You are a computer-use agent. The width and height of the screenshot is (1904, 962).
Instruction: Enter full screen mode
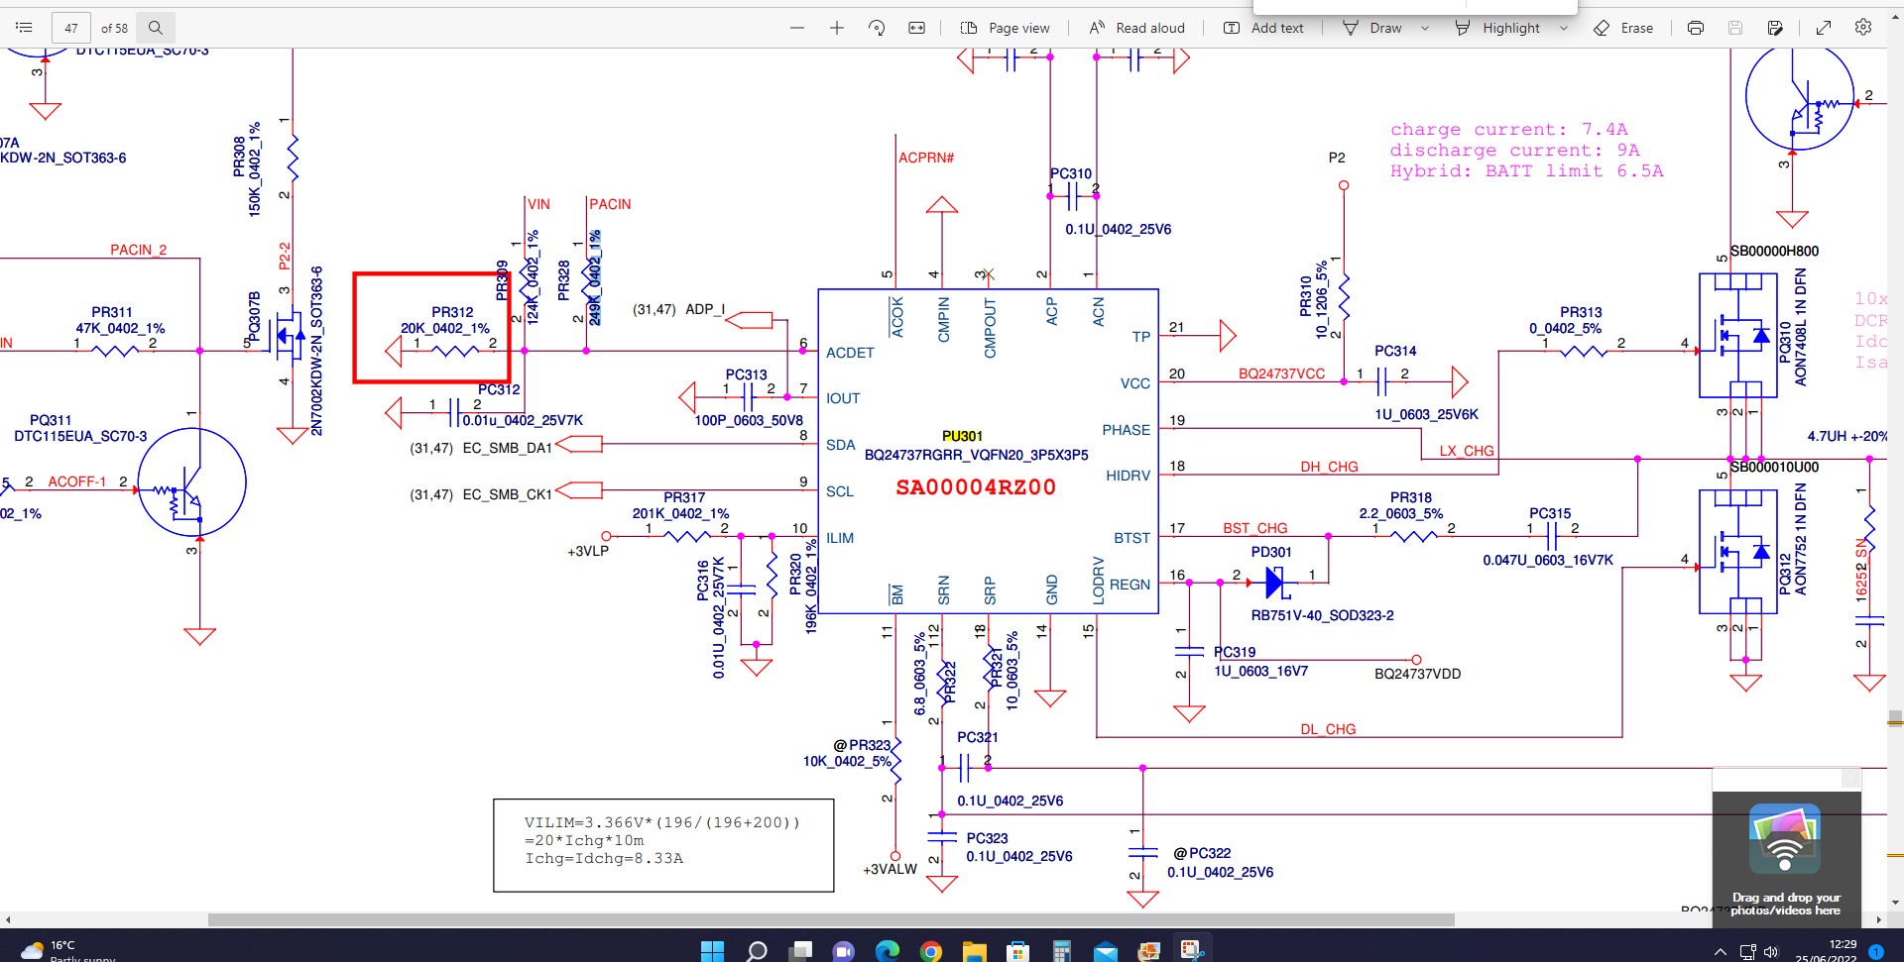coord(1824,28)
